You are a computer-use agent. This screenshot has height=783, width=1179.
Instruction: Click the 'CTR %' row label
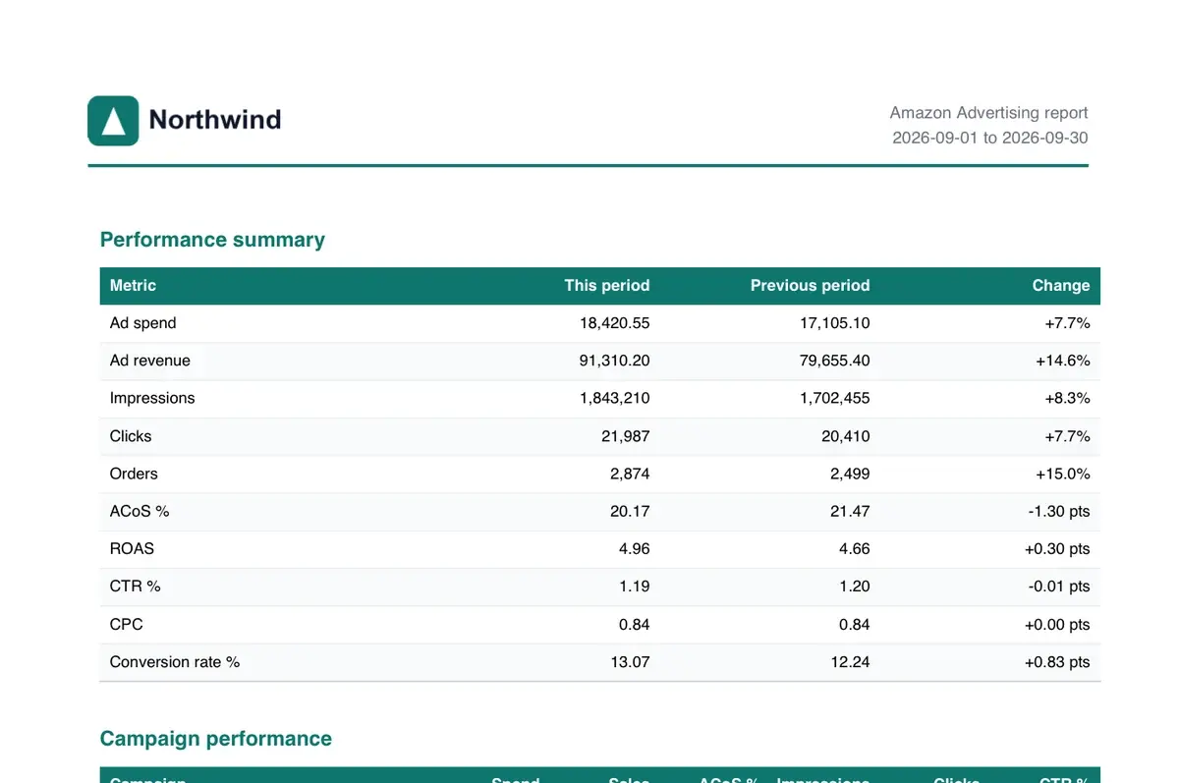tap(136, 586)
